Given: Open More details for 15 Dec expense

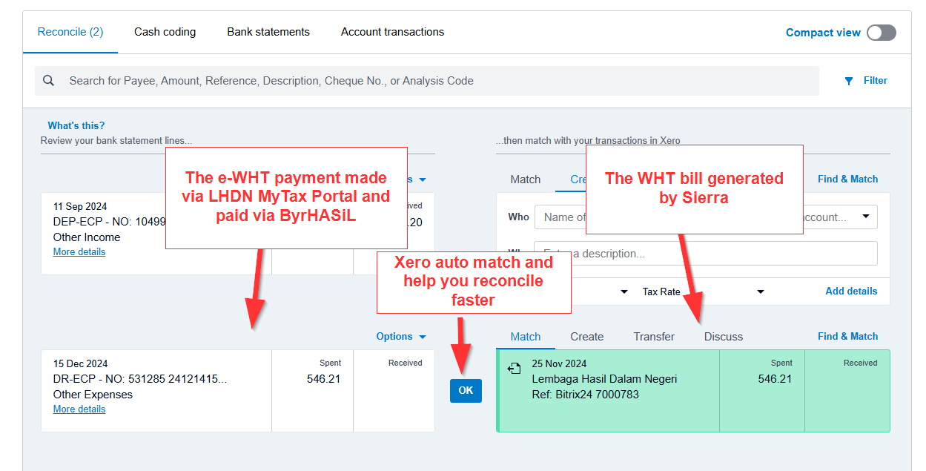Looking at the screenshot, I should click(79, 409).
